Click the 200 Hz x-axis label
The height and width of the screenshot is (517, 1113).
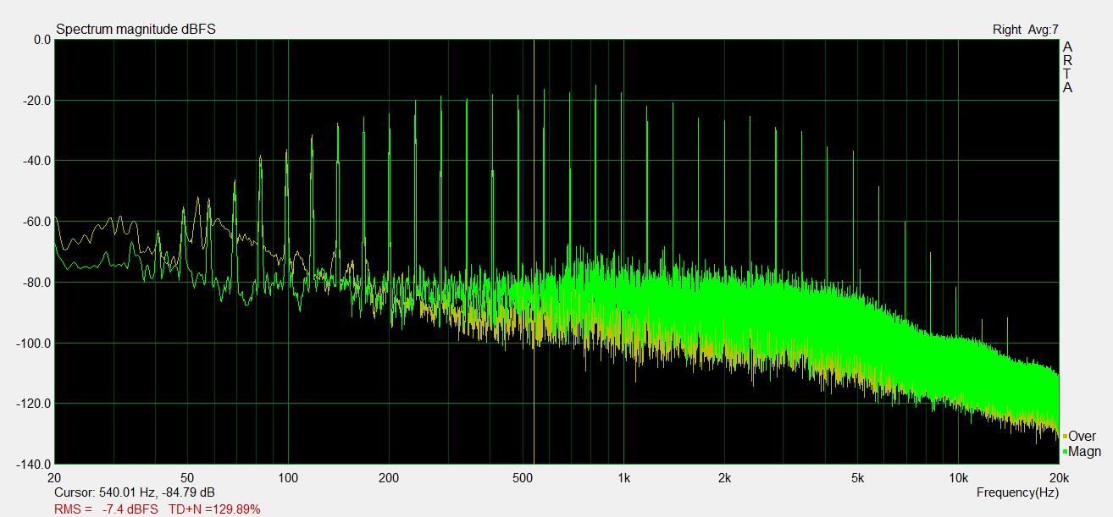click(389, 478)
